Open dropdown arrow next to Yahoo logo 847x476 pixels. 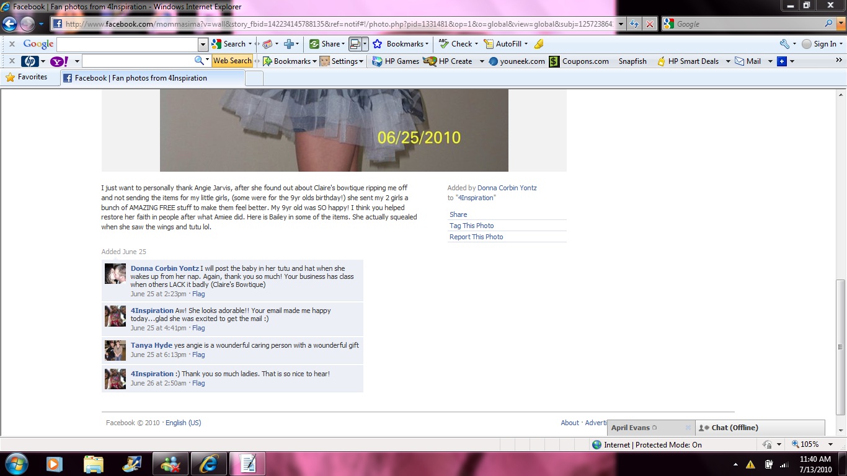tap(77, 61)
